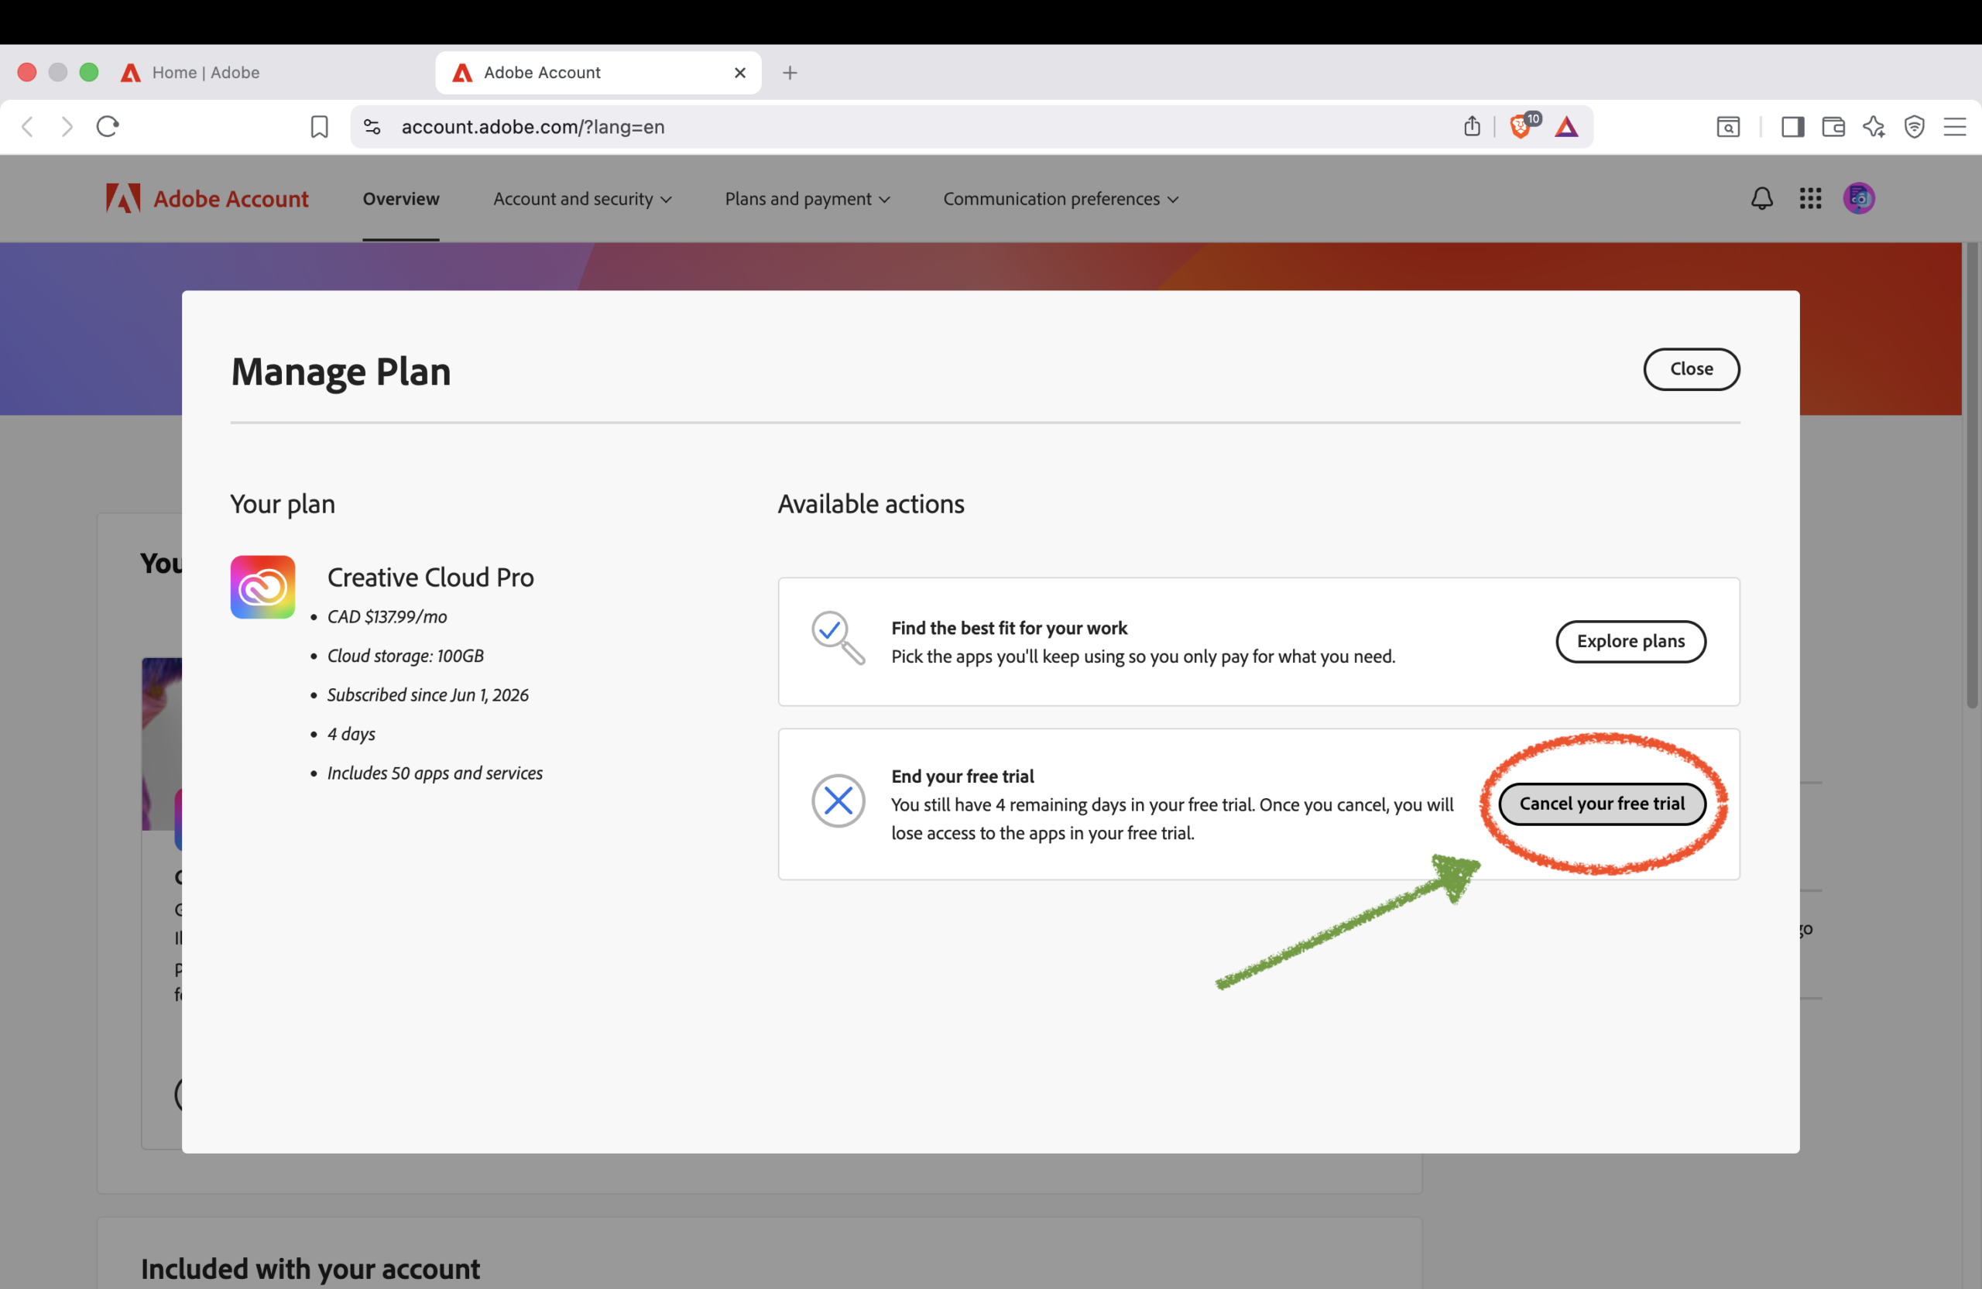Click Cloud storage: 100GB text
1982x1289 pixels.
click(405, 655)
